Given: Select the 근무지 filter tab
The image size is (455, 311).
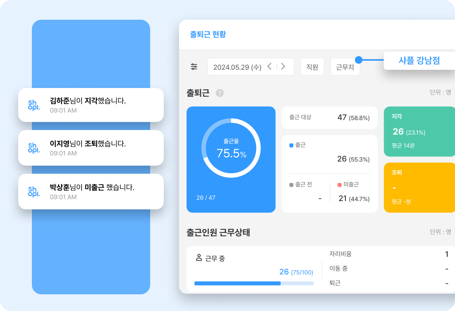Looking at the screenshot, I should [x=345, y=66].
